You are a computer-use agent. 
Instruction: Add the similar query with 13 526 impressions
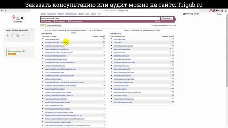point(112,39)
